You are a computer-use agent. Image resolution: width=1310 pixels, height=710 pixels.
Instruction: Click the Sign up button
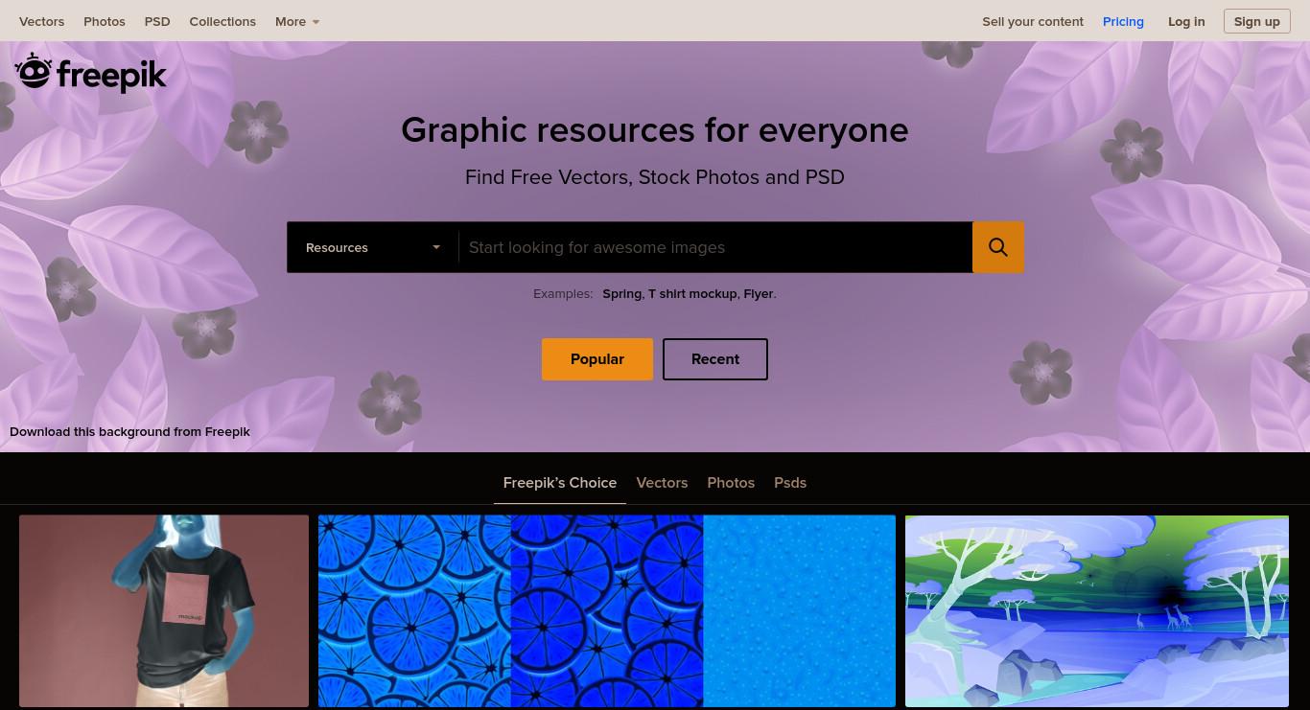[1257, 21]
